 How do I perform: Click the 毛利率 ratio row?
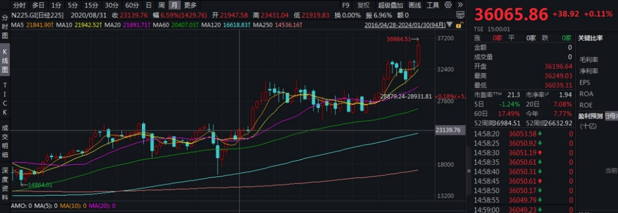pyautogui.click(x=589, y=60)
